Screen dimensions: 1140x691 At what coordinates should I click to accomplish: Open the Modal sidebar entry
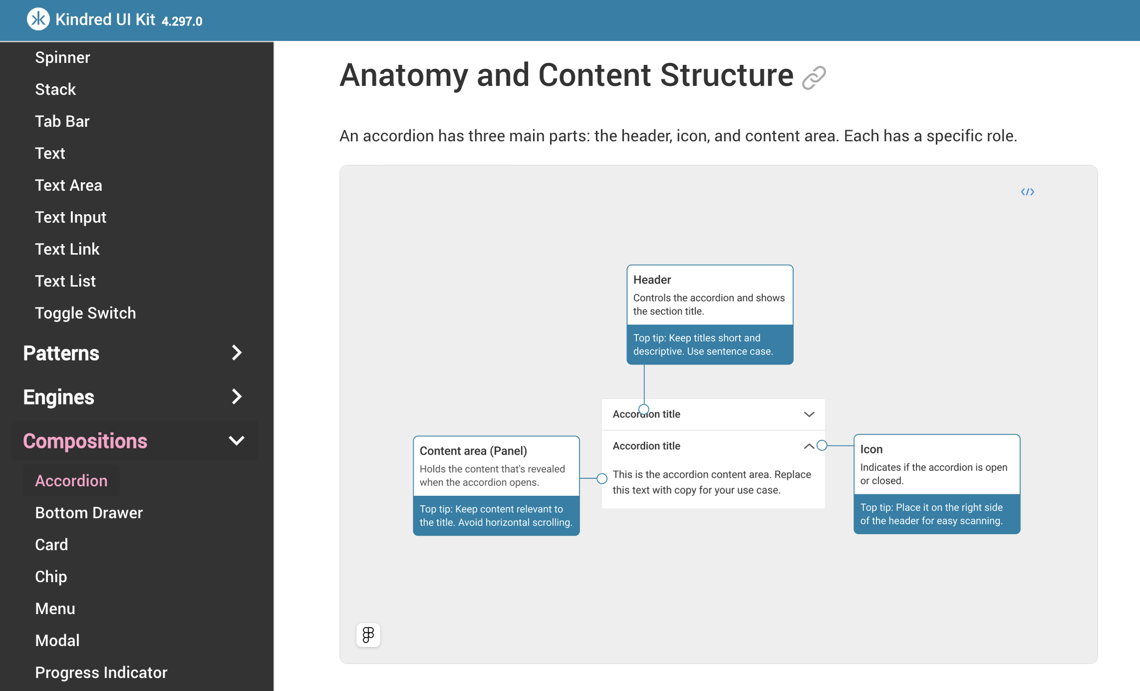pyautogui.click(x=57, y=641)
